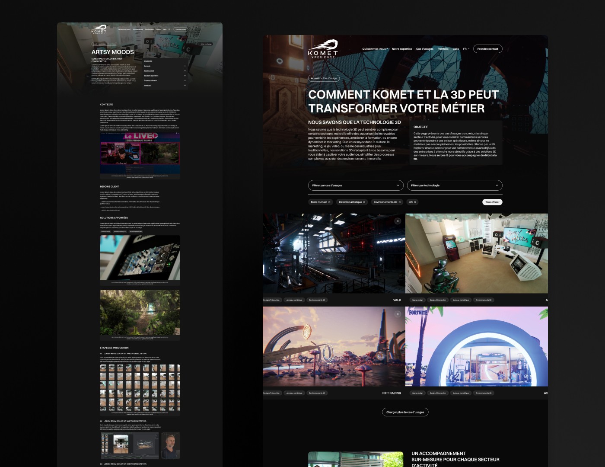Open Portfolio on the right page
The height and width of the screenshot is (467, 605).
(443, 49)
